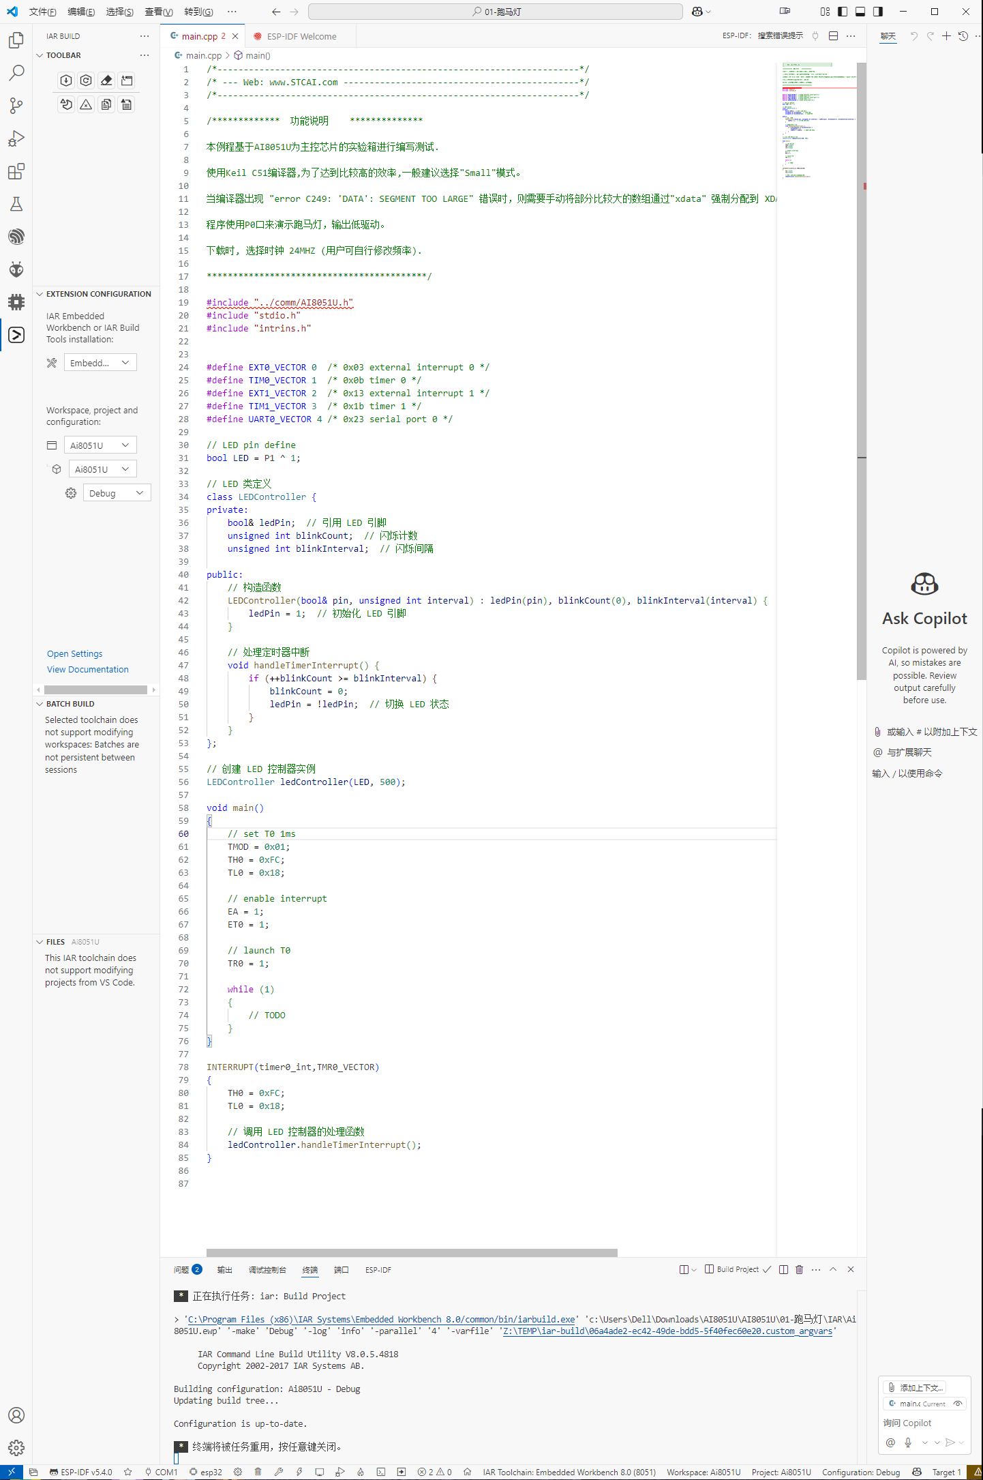Click the ESP-IDF monitor icon in the status bar
983x1480 pixels.
click(x=320, y=1472)
